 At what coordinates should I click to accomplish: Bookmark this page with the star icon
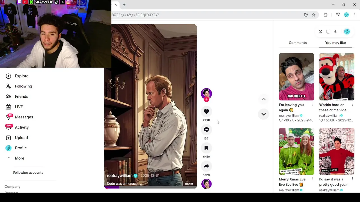(314, 15)
